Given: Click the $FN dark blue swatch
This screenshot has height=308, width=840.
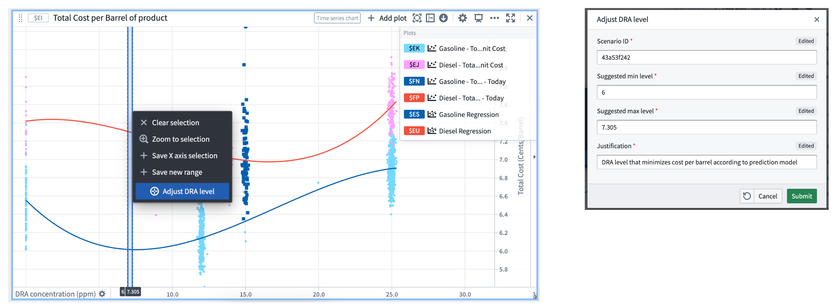Looking at the screenshot, I should (414, 81).
